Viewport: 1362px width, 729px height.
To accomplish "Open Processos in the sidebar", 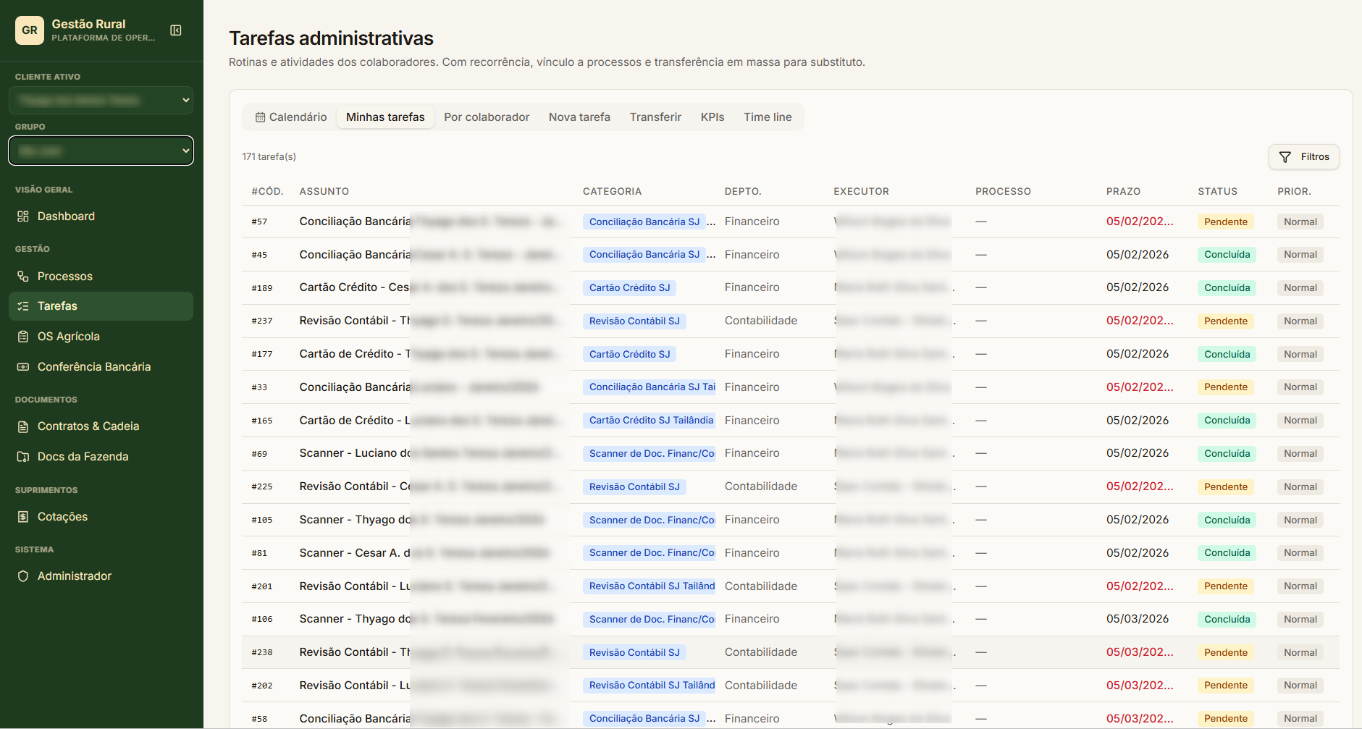I will (x=101, y=277).
